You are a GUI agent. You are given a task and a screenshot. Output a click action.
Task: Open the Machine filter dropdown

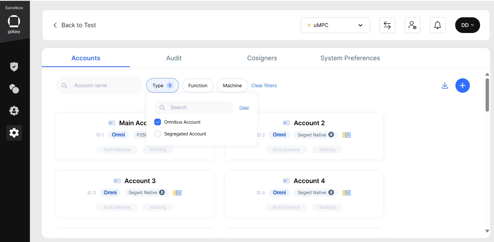tap(232, 86)
